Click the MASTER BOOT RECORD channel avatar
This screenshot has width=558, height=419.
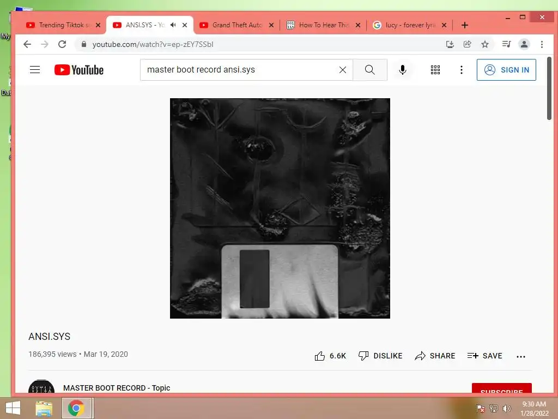pos(41,387)
